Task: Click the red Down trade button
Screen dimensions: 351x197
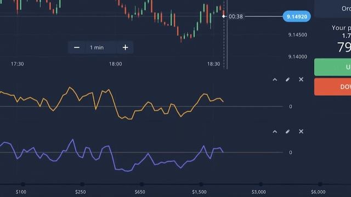Action: (x=333, y=87)
